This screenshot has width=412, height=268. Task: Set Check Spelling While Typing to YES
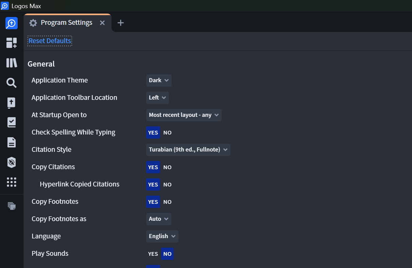click(x=153, y=132)
